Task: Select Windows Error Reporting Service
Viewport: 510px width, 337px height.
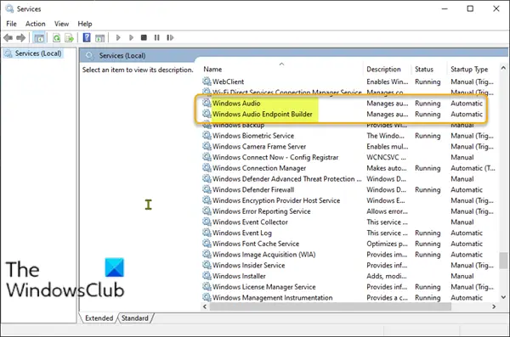Action: point(349,211)
